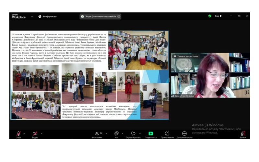Open the Вид view layout menu
259x162 pixels.
(218, 16)
